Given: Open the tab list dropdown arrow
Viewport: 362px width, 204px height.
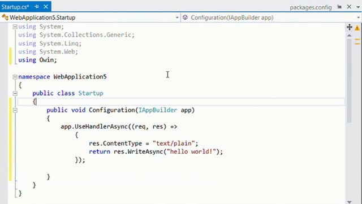Looking at the screenshot, I should pos(358,7).
